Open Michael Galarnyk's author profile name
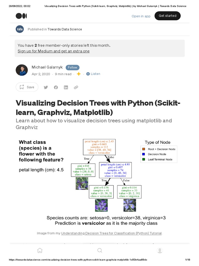Viewport: 199px width, 266px height. point(47,67)
